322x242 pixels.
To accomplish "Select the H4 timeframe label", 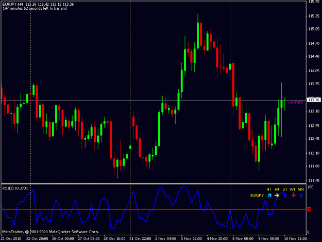I will click(277, 189).
